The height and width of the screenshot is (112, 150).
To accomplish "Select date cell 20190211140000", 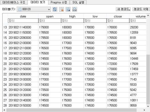I will coord(23,27).
